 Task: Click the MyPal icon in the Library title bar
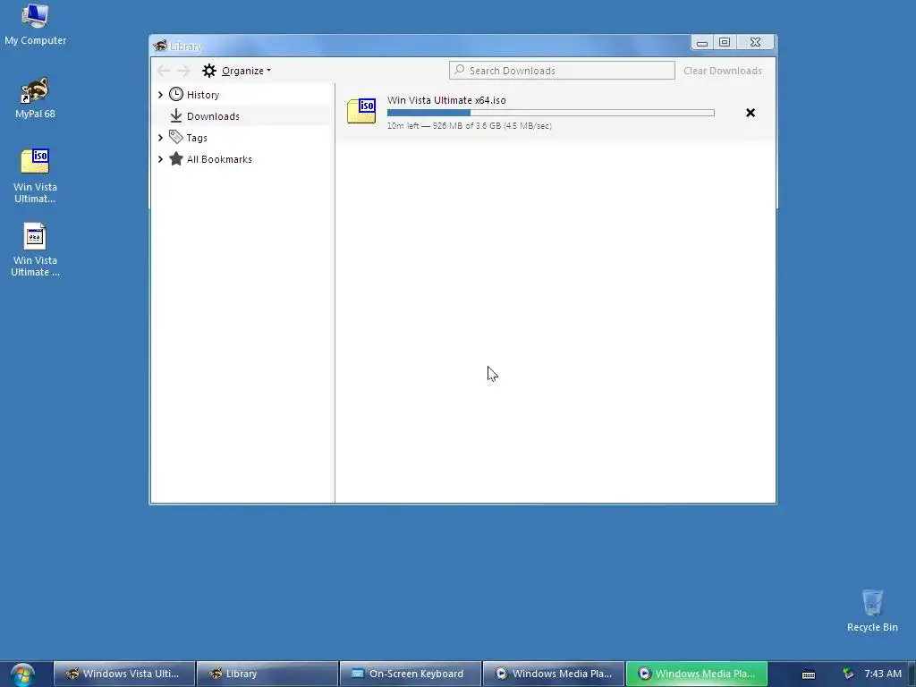160,46
